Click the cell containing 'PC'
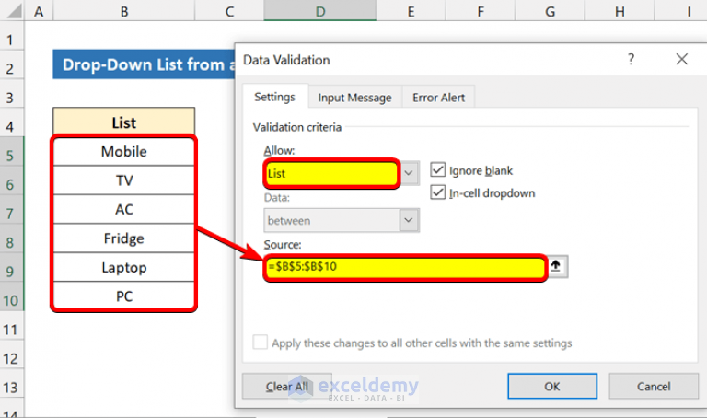The width and height of the screenshot is (707, 418). [x=124, y=296]
